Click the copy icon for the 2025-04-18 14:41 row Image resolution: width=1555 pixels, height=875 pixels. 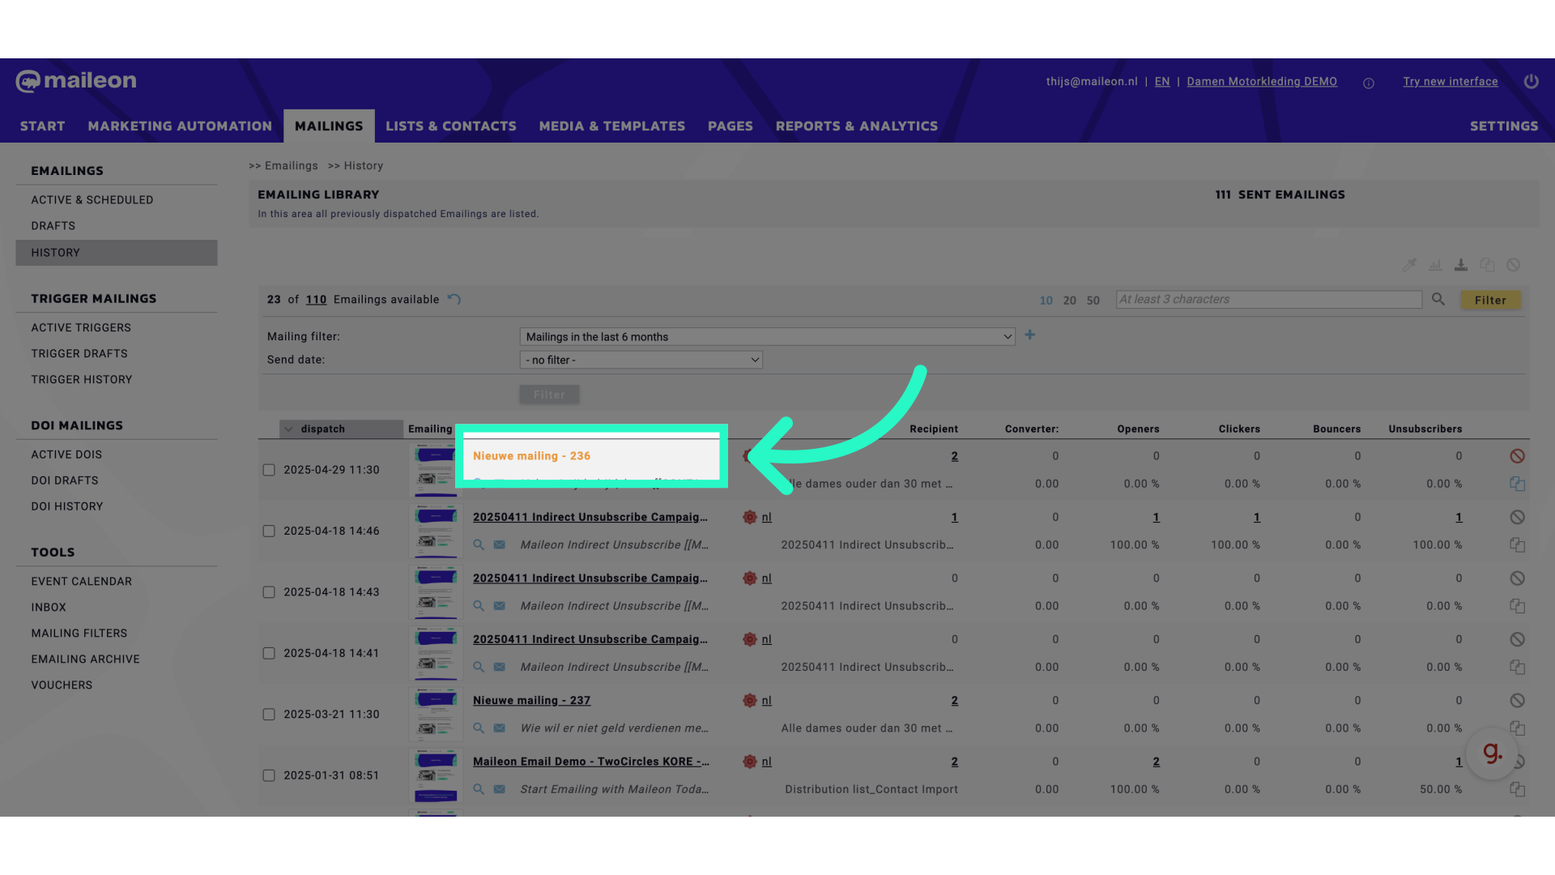point(1518,668)
